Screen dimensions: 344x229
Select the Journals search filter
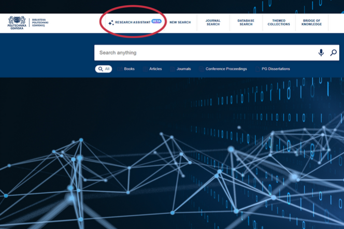(183, 69)
